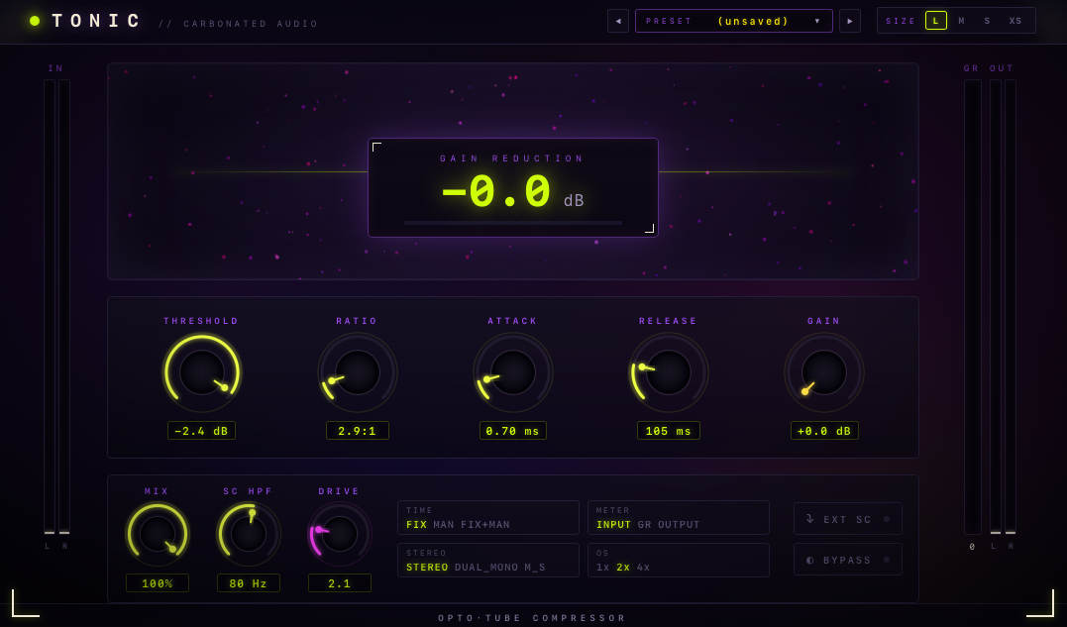Click the DRIVE knob
Screen dimensions: 1067x627
click(340, 534)
